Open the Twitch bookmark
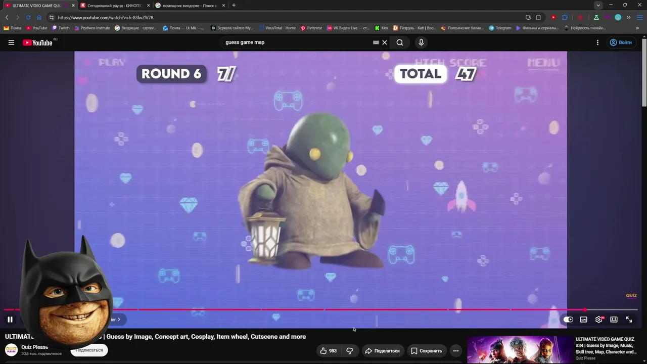647x364 pixels. (61, 28)
